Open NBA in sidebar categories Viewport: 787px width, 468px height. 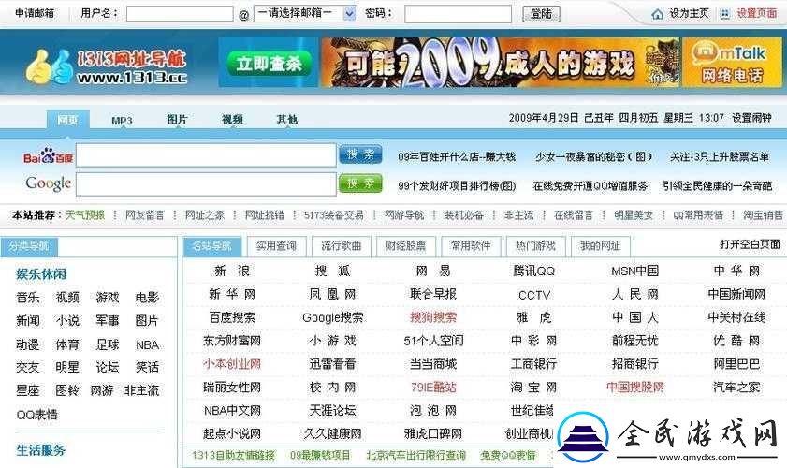[x=147, y=345]
